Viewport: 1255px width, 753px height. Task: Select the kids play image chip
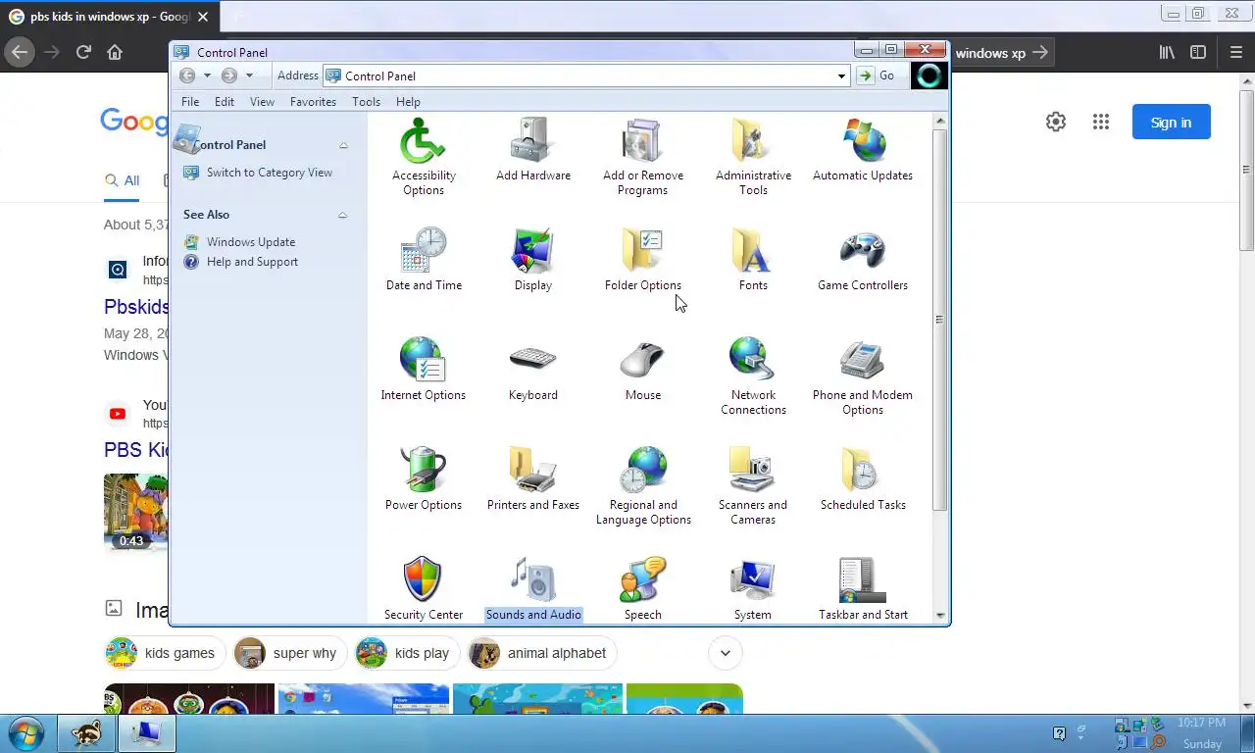(x=407, y=653)
